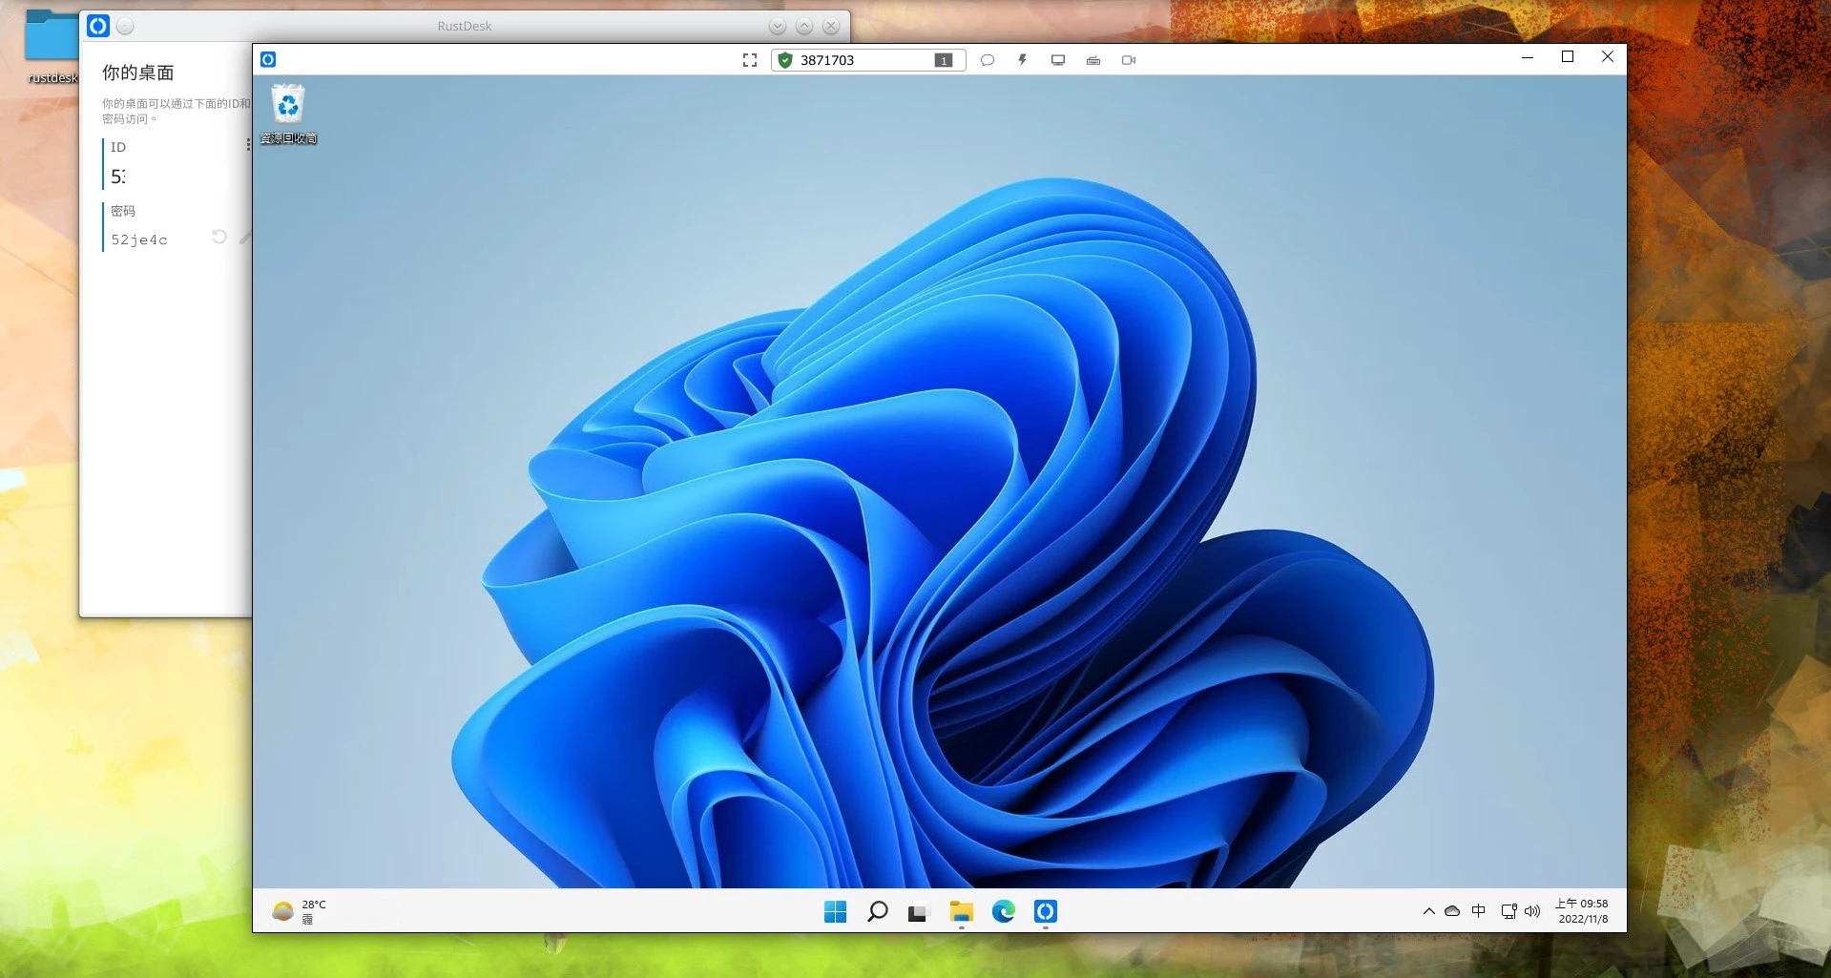Open the chat speech bubble icon
This screenshot has width=1831, height=978.
click(x=988, y=60)
